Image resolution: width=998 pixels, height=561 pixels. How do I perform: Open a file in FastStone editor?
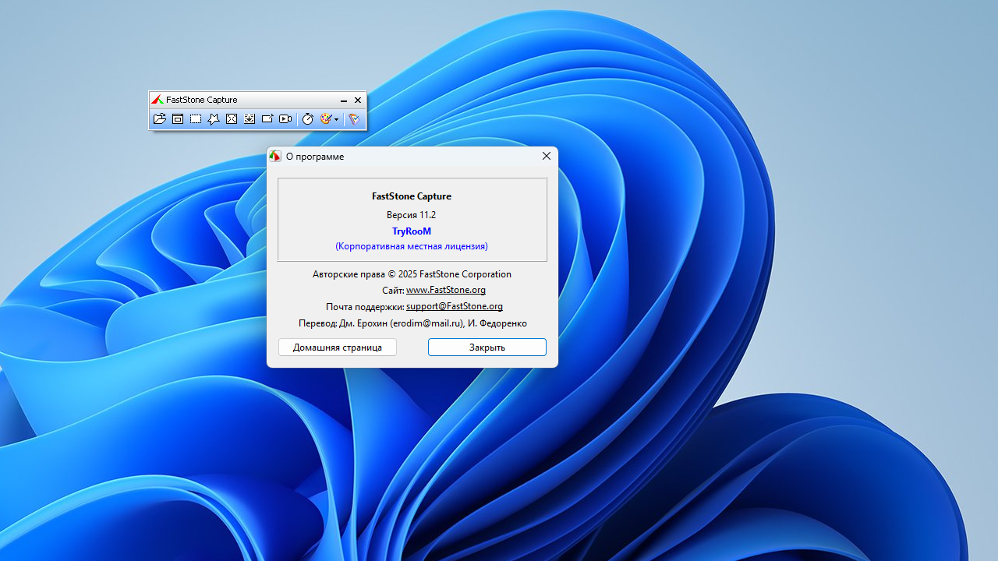click(x=159, y=119)
